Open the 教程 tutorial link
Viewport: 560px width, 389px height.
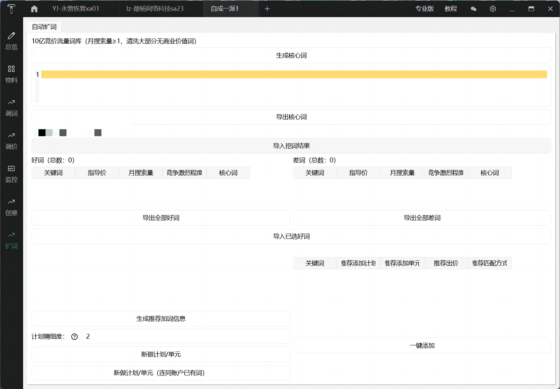[x=451, y=9]
